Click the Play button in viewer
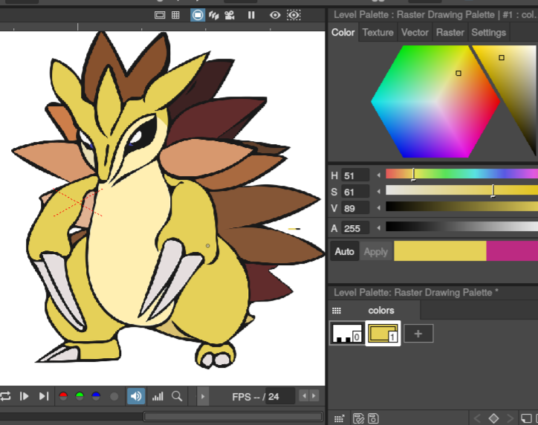Image resolution: width=538 pixels, height=425 pixels. 24,396
